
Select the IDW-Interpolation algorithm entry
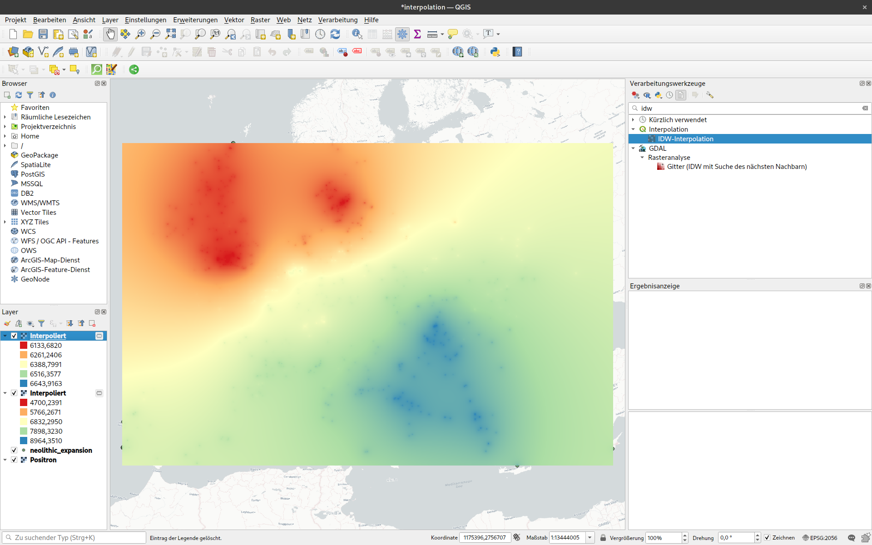click(x=685, y=139)
